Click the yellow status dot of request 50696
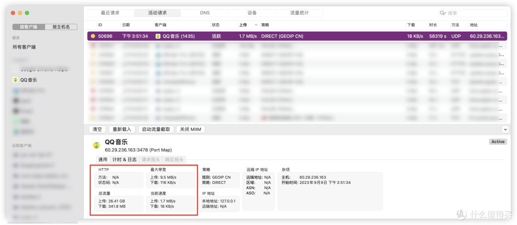 coord(93,36)
